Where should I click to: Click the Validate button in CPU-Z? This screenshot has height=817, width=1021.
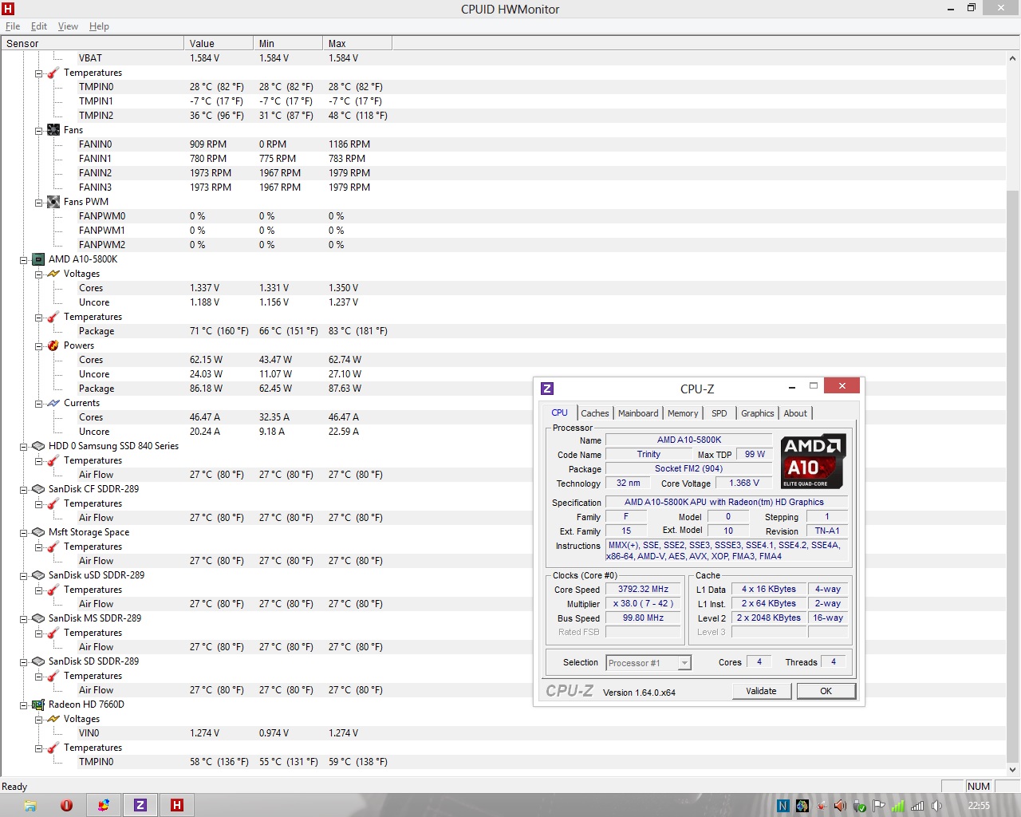[761, 691]
